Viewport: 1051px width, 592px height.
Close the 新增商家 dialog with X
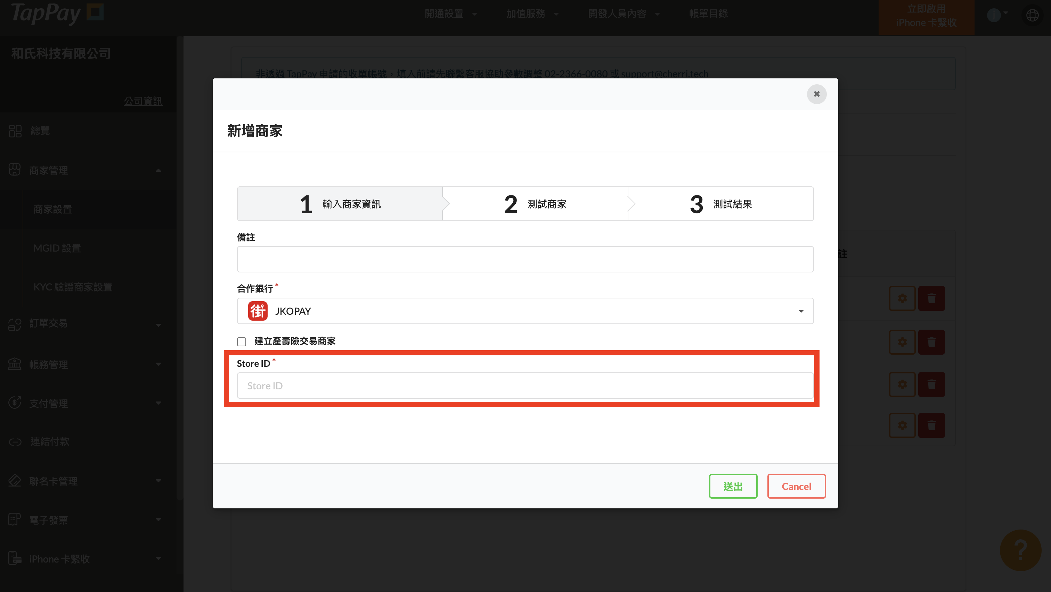pos(816,94)
